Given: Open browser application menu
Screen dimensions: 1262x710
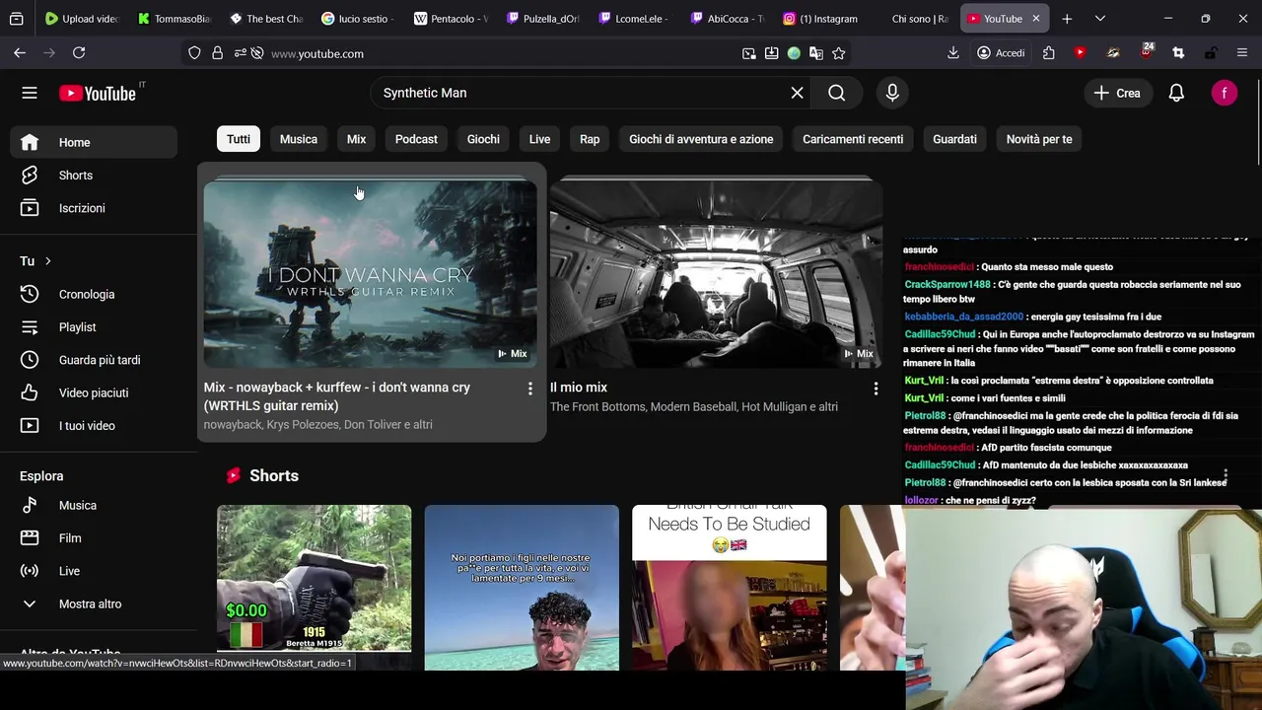Looking at the screenshot, I should [1242, 53].
